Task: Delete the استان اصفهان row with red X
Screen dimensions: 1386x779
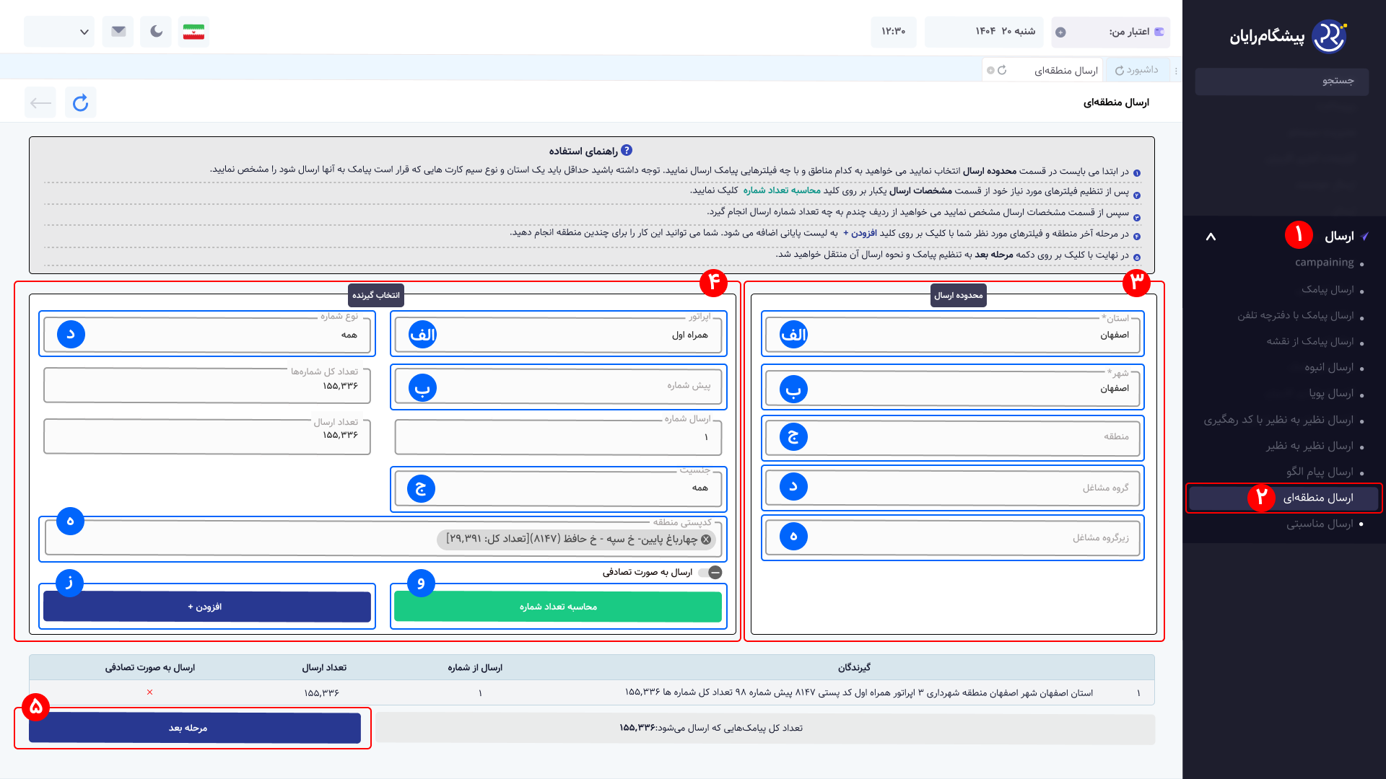Action: click(149, 692)
